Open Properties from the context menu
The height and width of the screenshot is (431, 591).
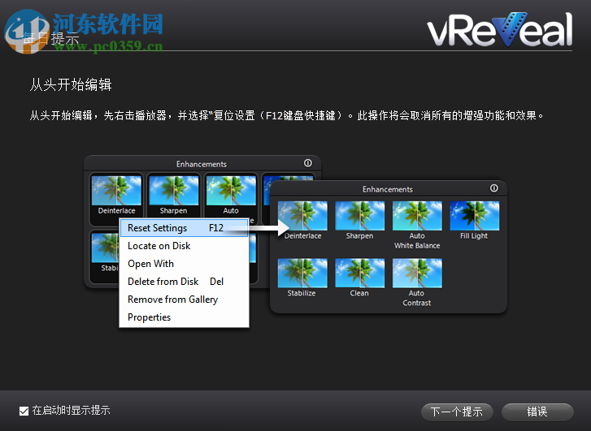point(184,317)
